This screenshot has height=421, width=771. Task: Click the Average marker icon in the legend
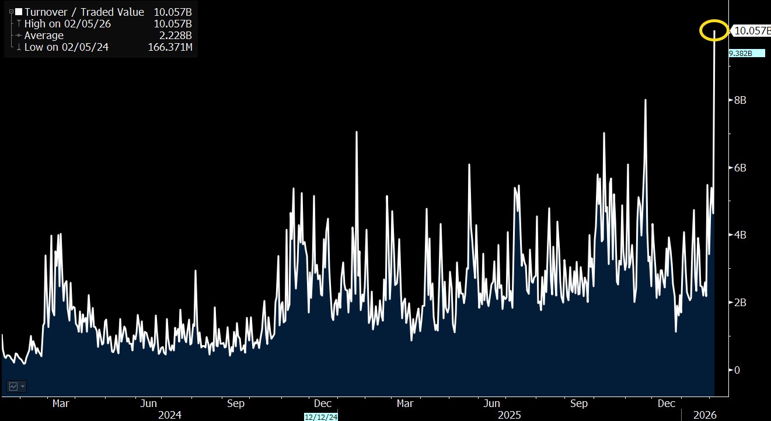pos(18,35)
